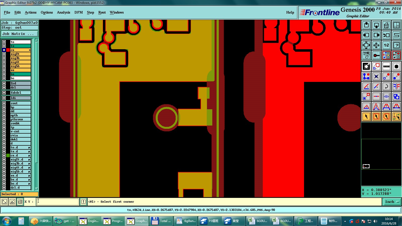Click the polygon arrow select tool

click(x=386, y=117)
